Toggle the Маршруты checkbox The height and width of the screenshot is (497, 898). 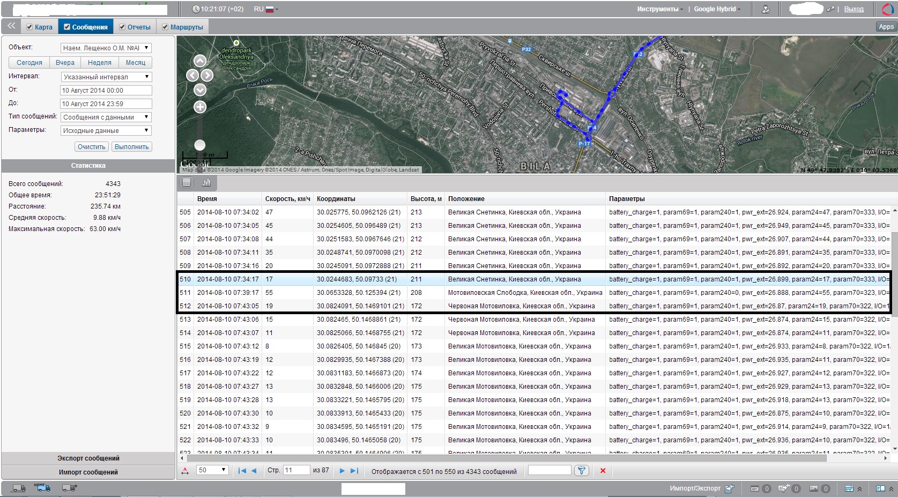click(x=165, y=27)
